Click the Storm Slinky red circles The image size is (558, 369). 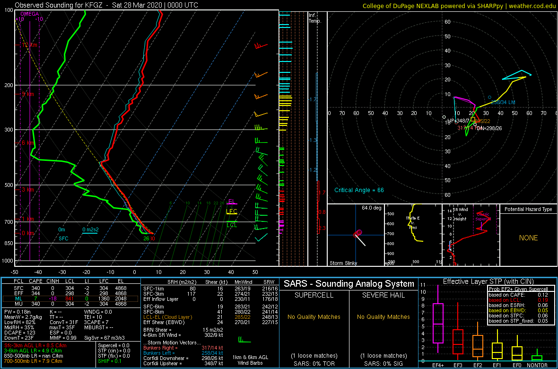click(x=357, y=233)
